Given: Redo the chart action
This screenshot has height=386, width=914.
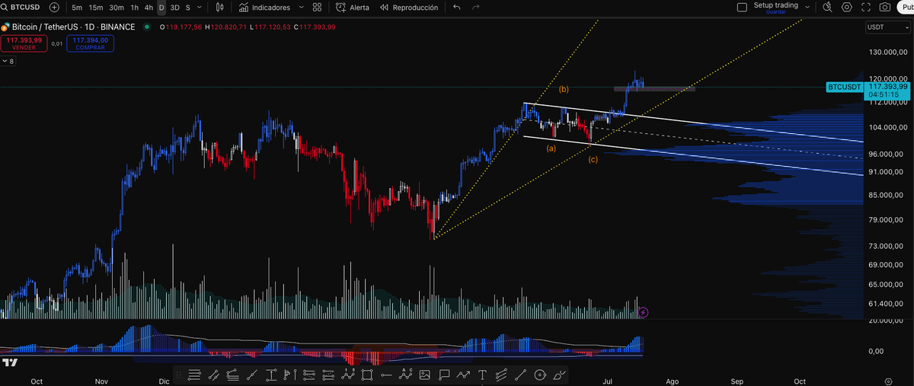Looking at the screenshot, I should pyautogui.click(x=476, y=7).
